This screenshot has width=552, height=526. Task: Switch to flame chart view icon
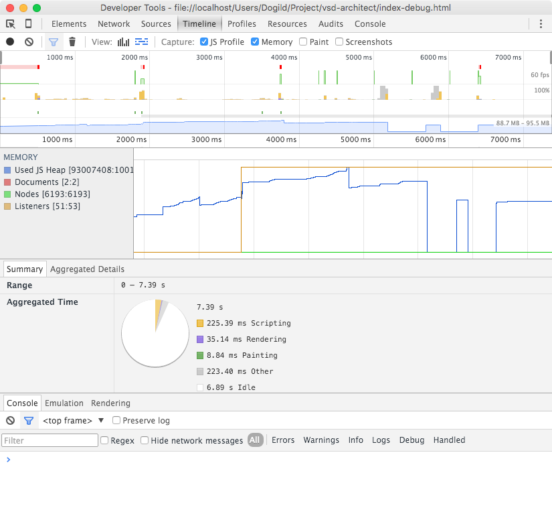tap(142, 42)
